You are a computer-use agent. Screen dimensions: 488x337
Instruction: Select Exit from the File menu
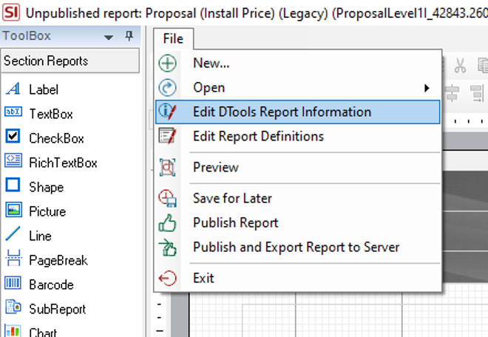(x=297, y=278)
